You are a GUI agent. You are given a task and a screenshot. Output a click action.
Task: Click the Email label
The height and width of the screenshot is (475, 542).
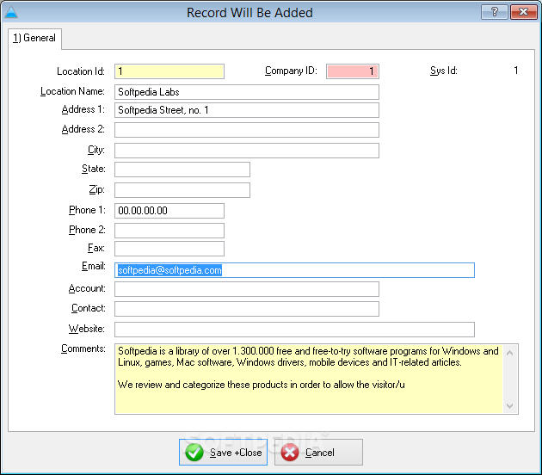94,266
